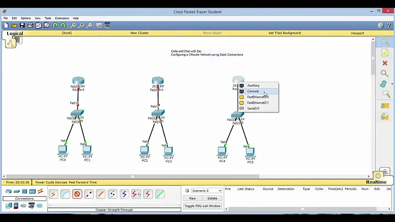Screen dimensions: 395x222
Task: Save the network using the floppy icon
Action: point(22,25)
